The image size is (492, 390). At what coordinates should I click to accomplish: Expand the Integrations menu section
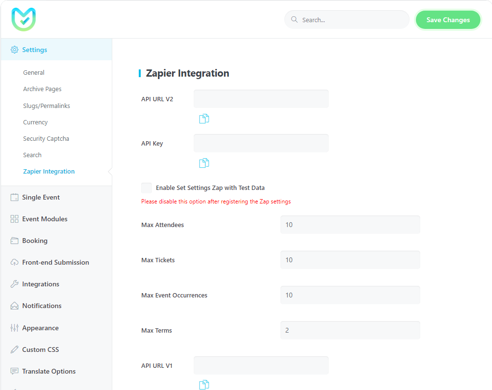pos(40,284)
